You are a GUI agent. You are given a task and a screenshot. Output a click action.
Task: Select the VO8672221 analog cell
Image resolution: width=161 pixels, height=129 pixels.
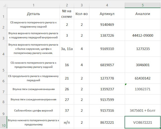point(143,122)
